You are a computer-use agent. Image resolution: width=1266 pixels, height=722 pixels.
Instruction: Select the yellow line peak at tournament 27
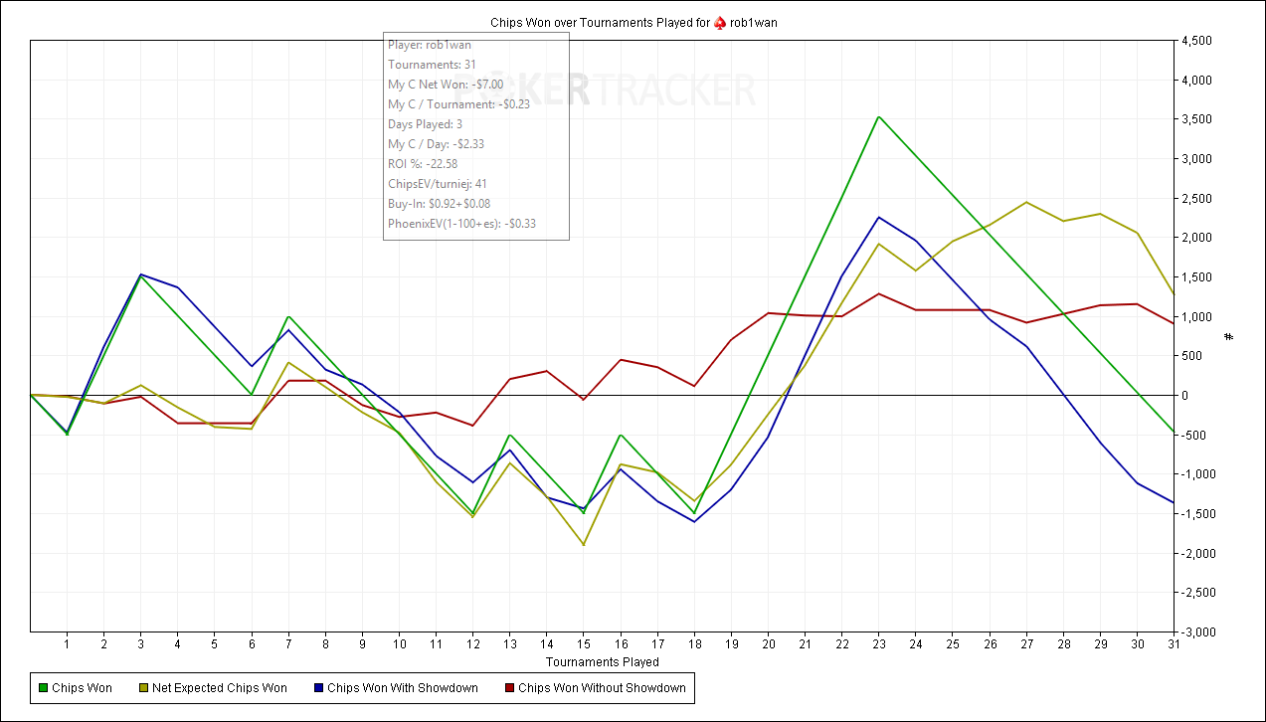point(1026,202)
